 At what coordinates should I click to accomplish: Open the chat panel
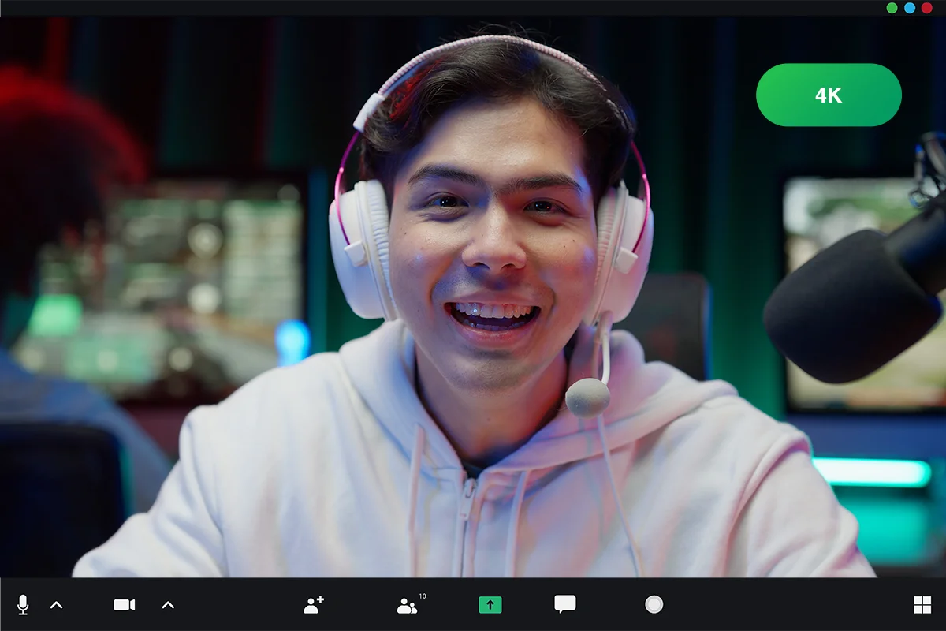(x=564, y=604)
